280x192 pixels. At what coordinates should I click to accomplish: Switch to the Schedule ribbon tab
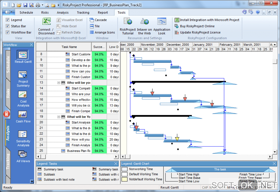26,13
